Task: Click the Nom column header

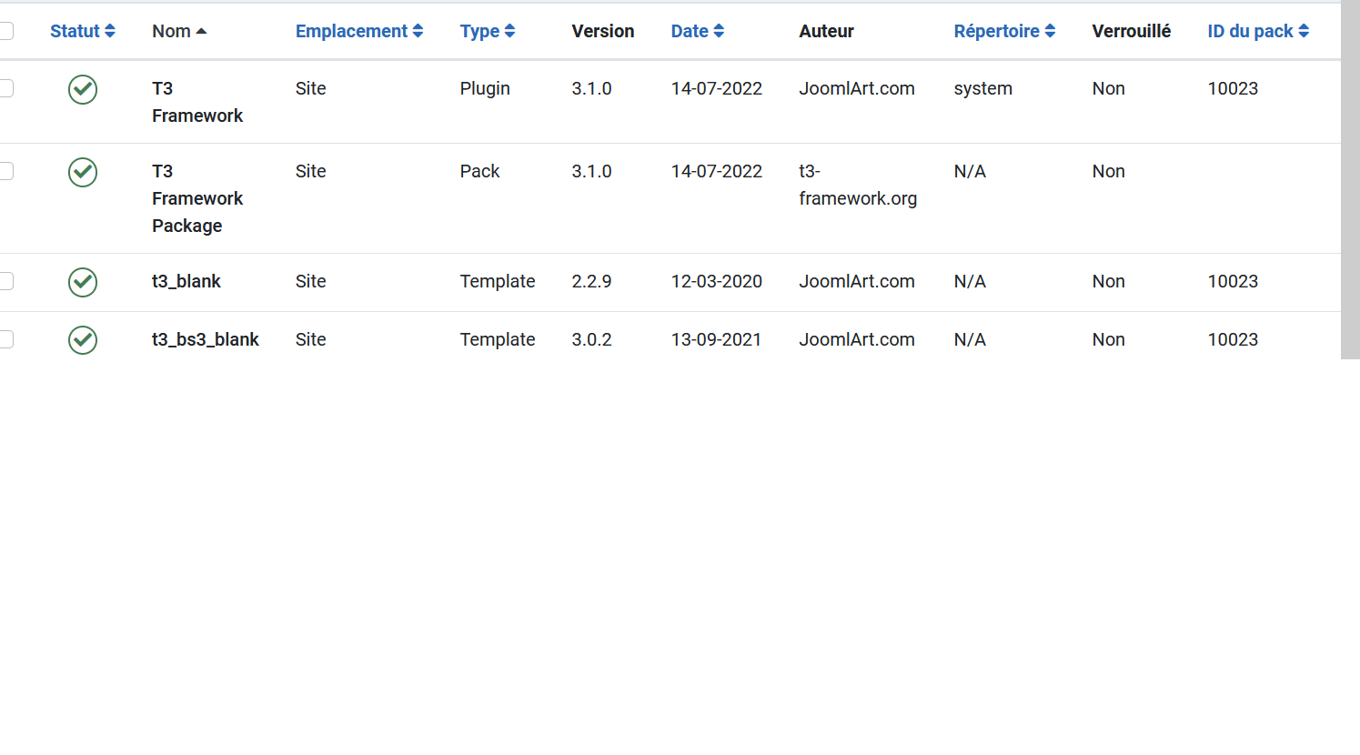Action: click(x=171, y=31)
